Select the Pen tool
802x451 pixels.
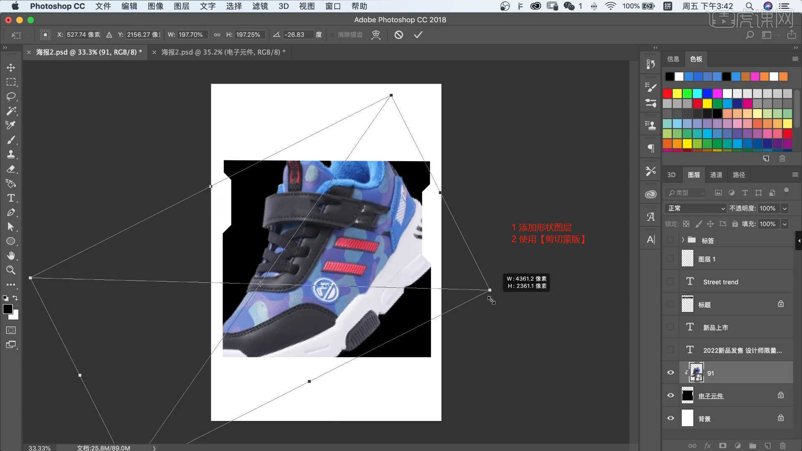tap(11, 212)
